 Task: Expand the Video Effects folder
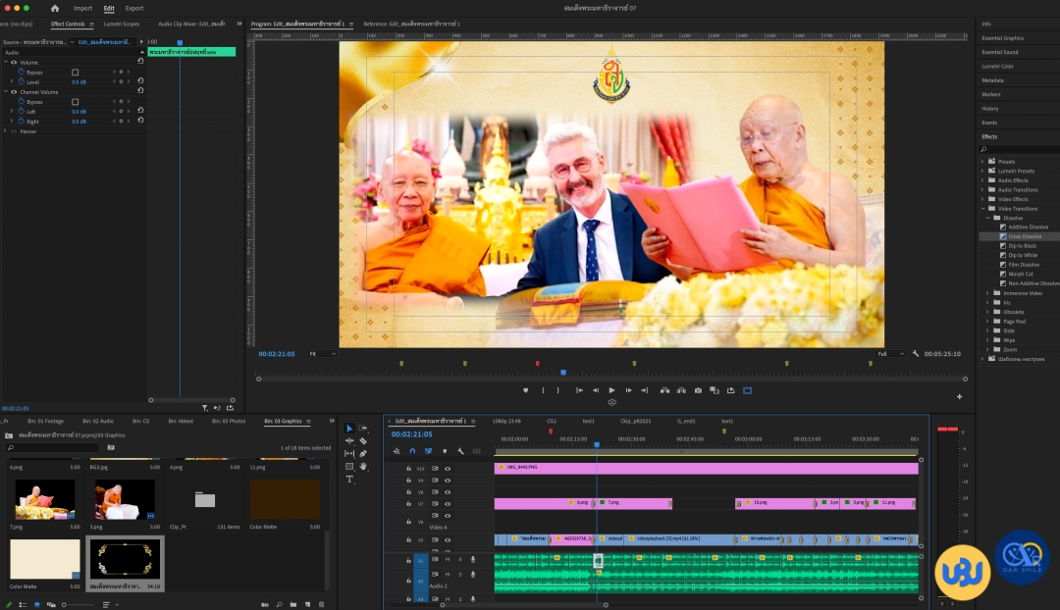click(x=983, y=199)
